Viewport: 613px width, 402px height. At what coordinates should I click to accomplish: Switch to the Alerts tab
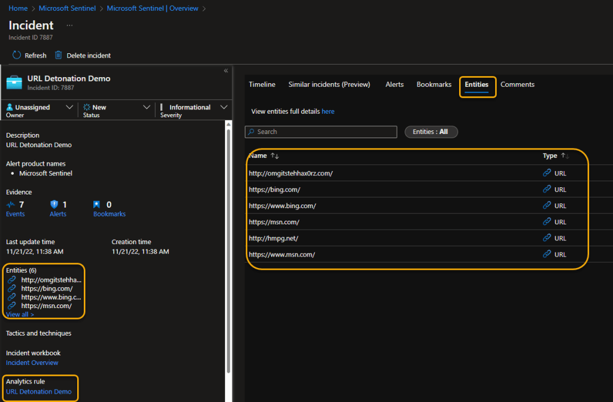(x=394, y=84)
